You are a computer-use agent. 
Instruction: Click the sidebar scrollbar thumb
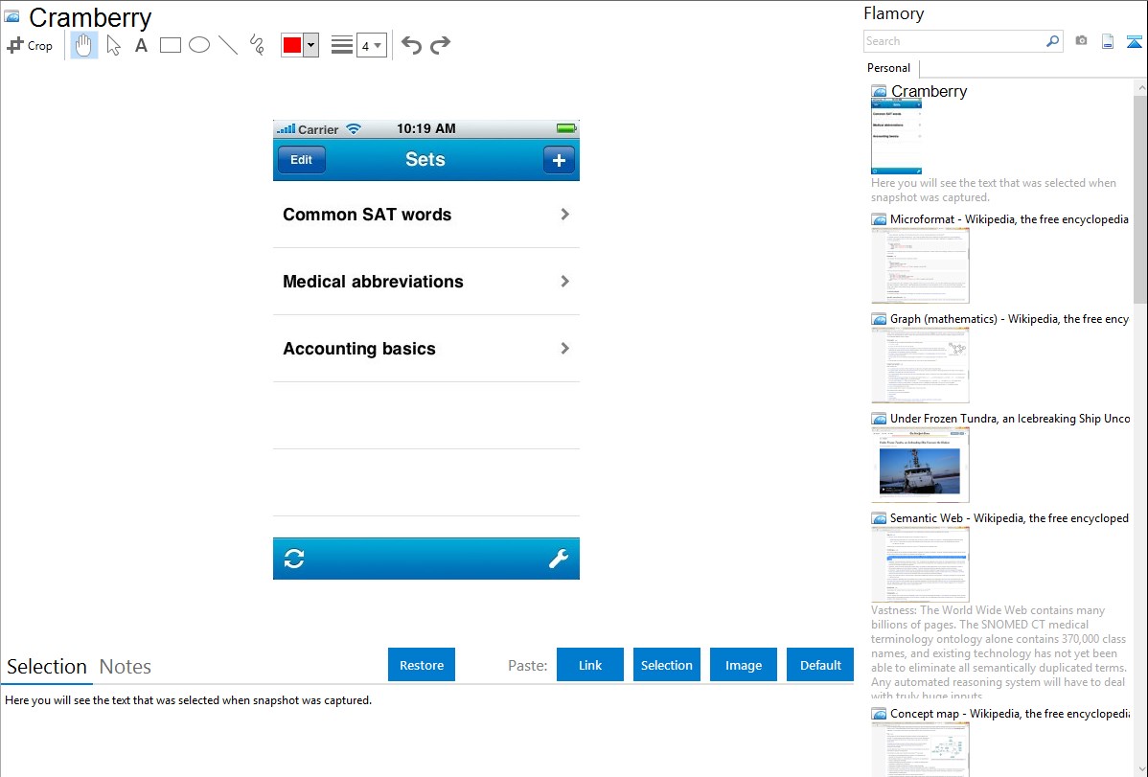(x=1140, y=199)
